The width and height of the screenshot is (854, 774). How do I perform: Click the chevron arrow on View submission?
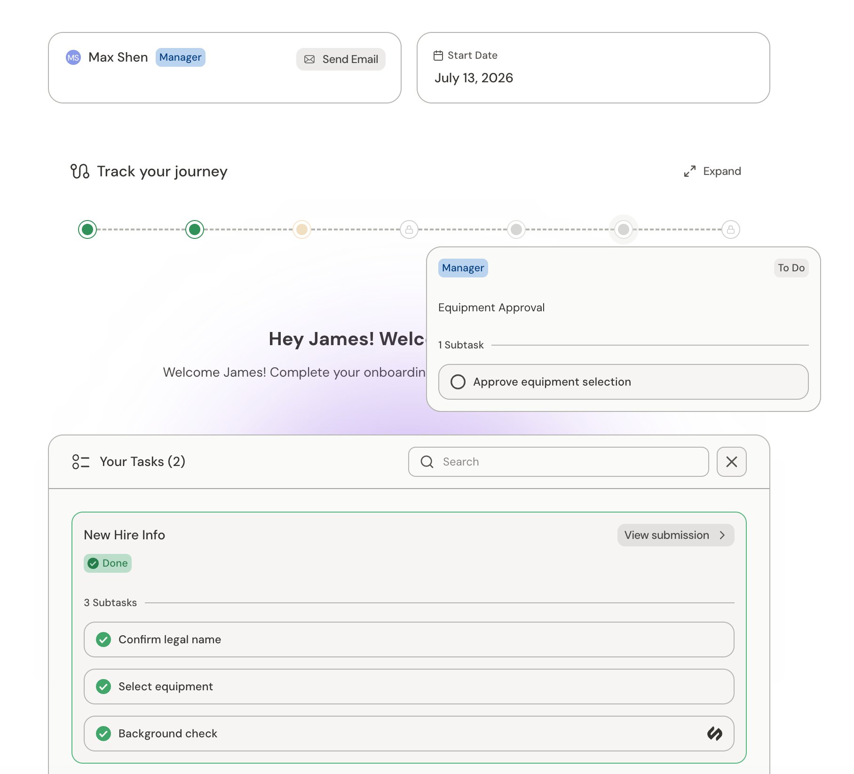point(722,535)
